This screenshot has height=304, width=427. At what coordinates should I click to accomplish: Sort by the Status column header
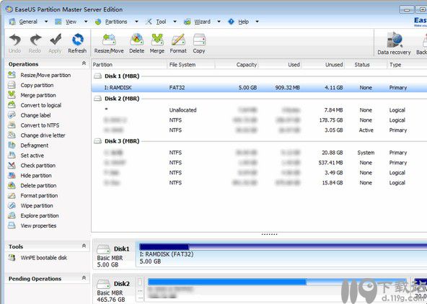pyautogui.click(x=366, y=65)
